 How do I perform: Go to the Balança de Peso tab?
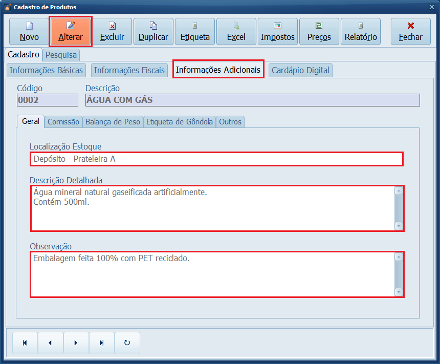113,122
